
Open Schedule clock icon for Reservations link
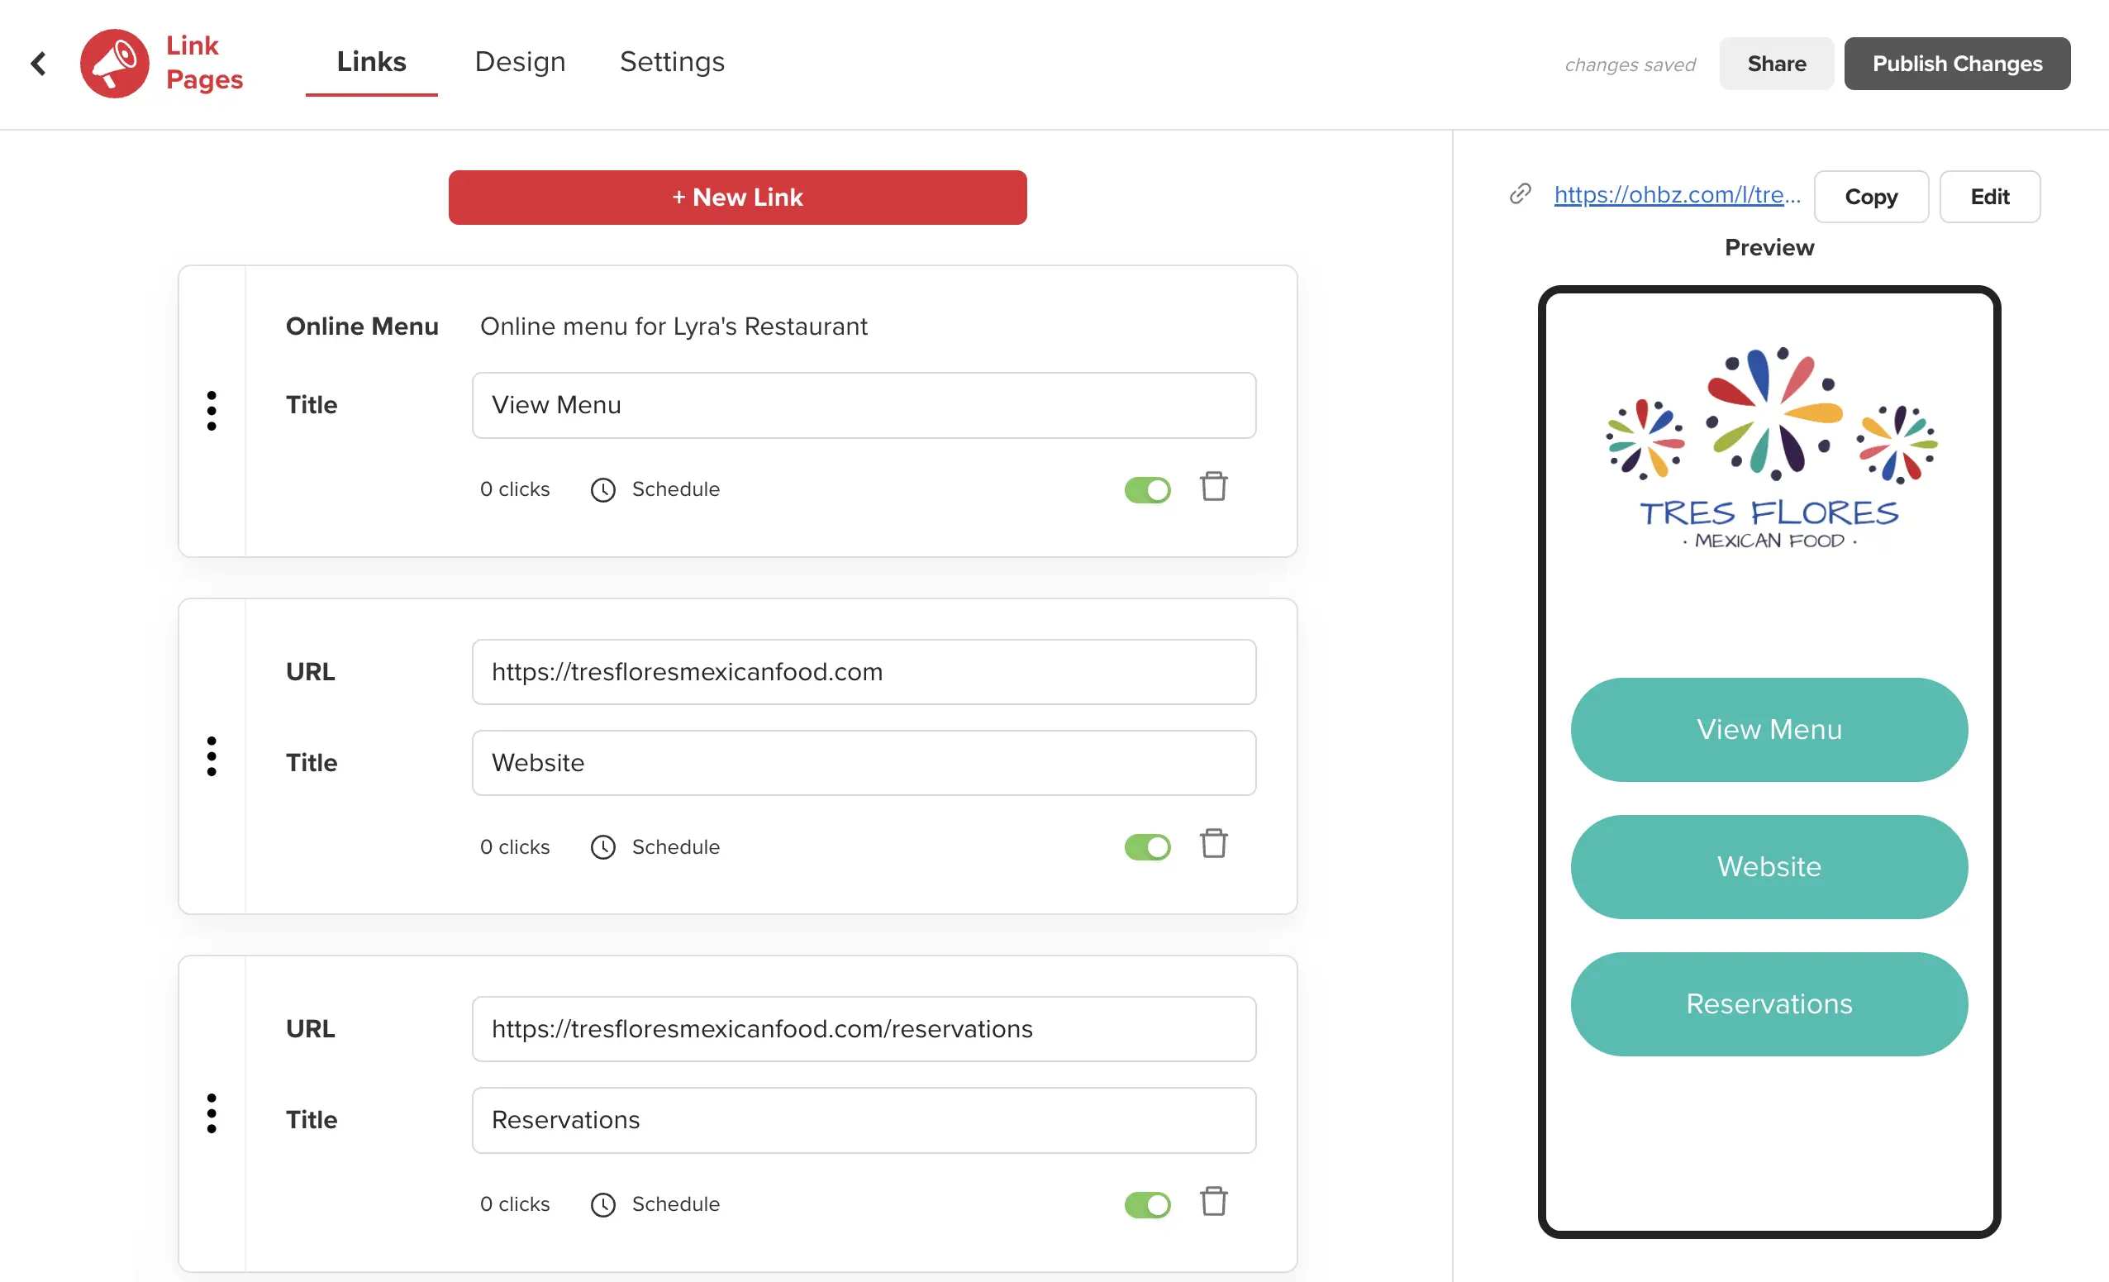coord(603,1204)
